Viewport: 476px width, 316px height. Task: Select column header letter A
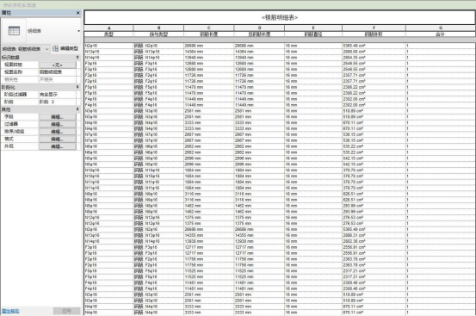coord(108,28)
